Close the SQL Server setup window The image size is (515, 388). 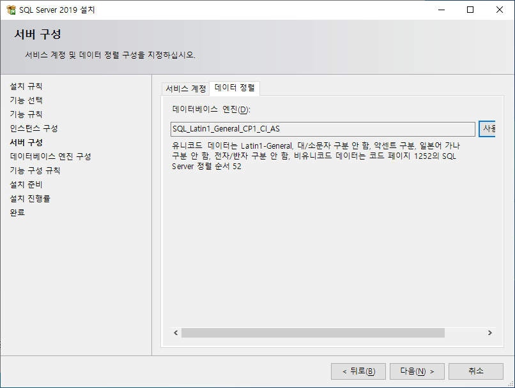(x=500, y=10)
